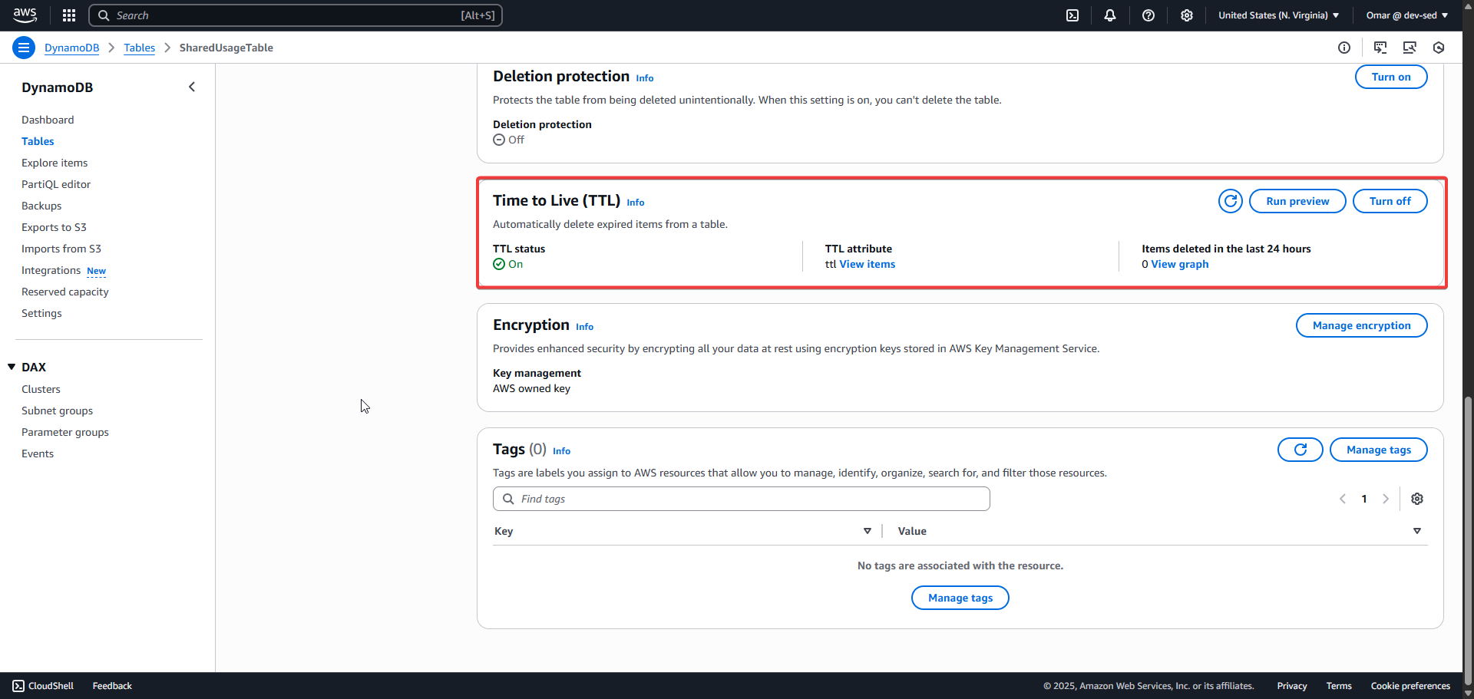Open the PartiQL editor
The image size is (1474, 699).
coord(56,184)
